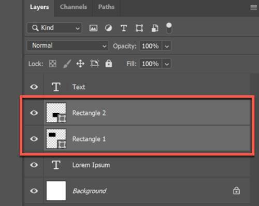
Task: Hide the Text layer eye icon
Action: [x=34, y=87]
